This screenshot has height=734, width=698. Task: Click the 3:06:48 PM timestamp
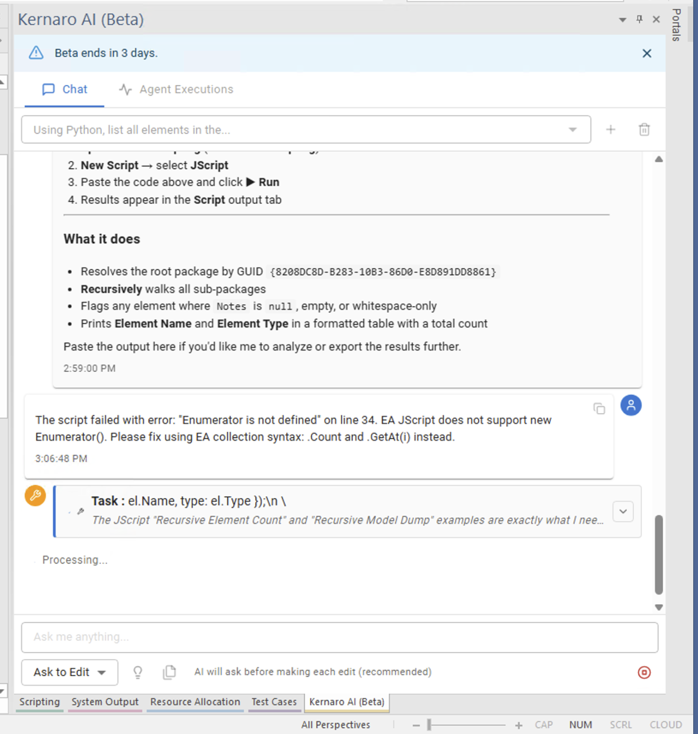tap(61, 459)
